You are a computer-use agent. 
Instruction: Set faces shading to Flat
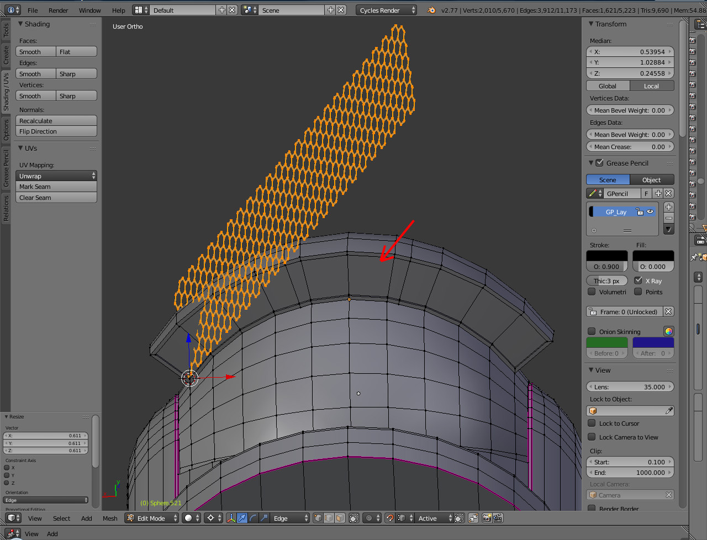(x=77, y=51)
